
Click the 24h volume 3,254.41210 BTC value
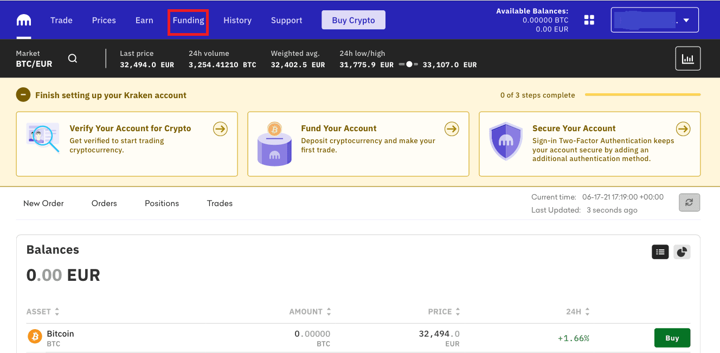222,65
